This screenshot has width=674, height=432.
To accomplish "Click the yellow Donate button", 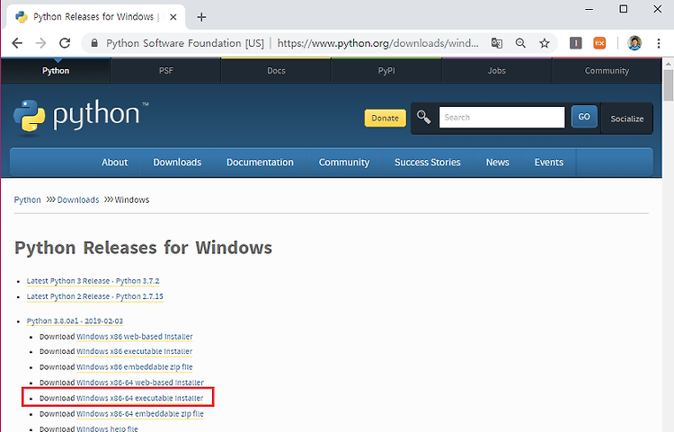I will [x=386, y=118].
